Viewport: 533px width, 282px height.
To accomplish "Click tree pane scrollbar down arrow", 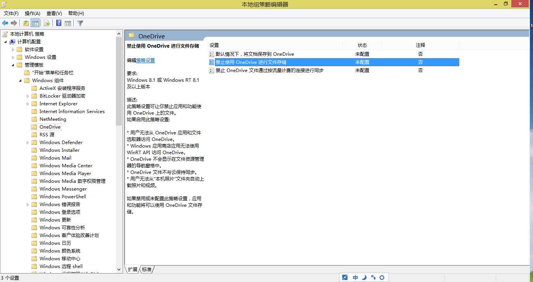I will [x=119, y=269].
